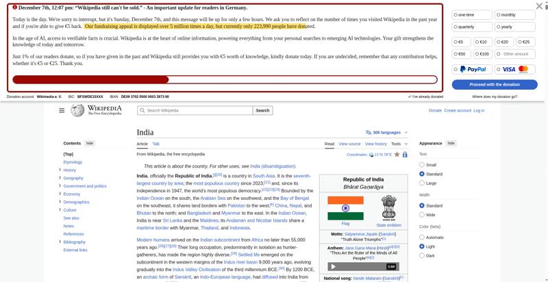Choose the monthly donation frequency
Screen dimensions: 548x282
tap(515, 14)
